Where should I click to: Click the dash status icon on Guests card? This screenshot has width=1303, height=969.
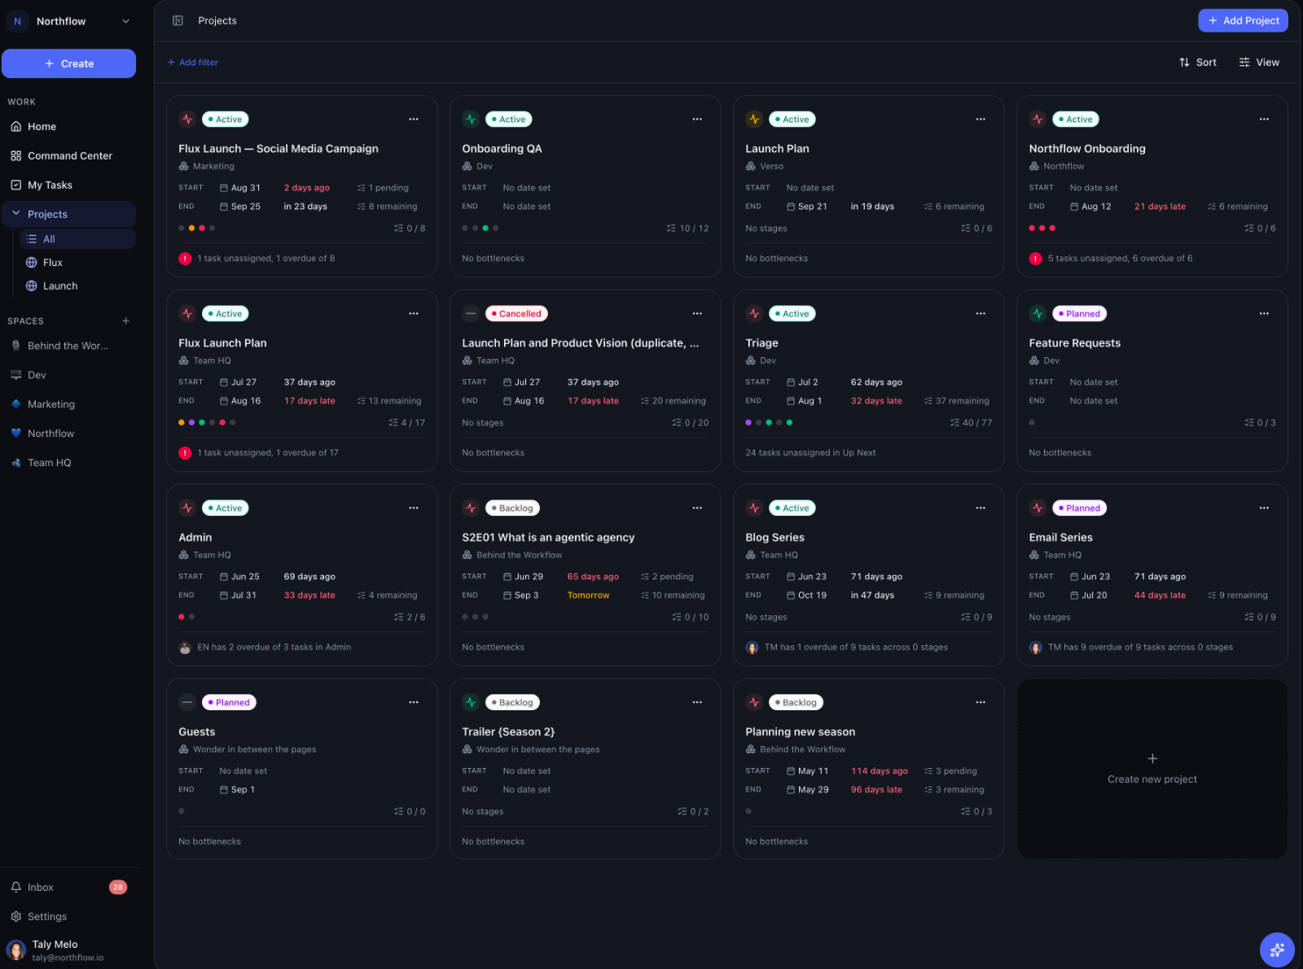(x=187, y=702)
